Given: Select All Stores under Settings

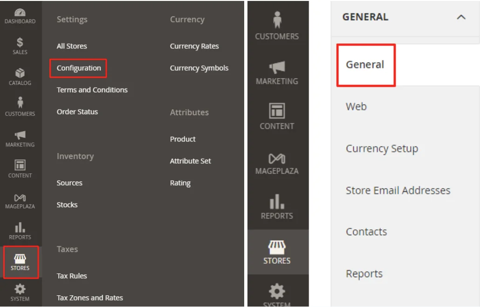Looking at the screenshot, I should (73, 46).
